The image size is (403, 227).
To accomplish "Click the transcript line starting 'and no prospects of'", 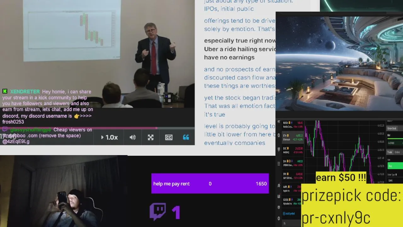I will (240, 69).
